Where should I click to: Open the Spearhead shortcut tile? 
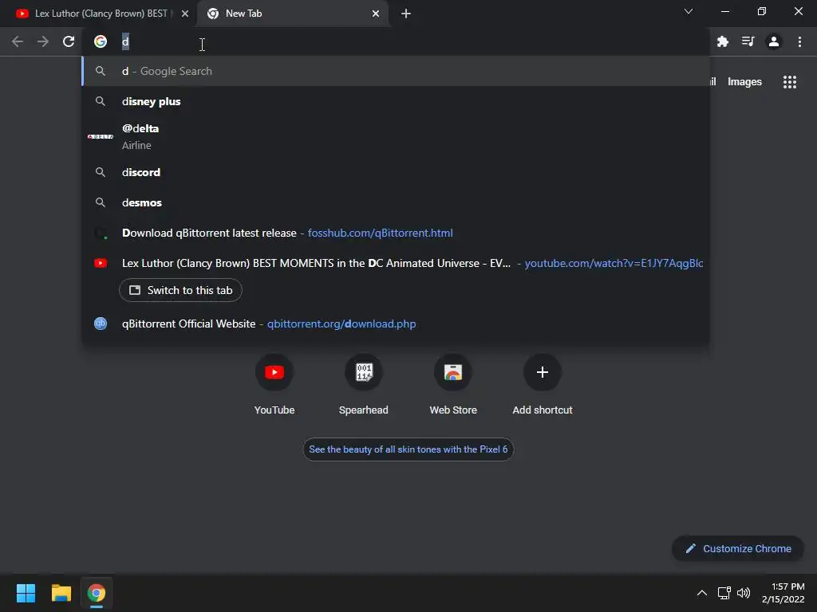point(364,385)
